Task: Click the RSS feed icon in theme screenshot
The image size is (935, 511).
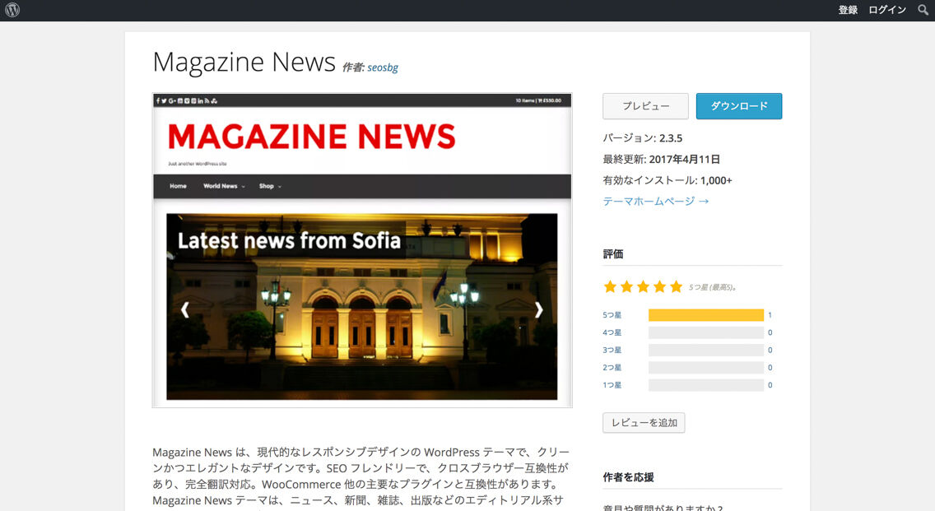Action: click(207, 100)
